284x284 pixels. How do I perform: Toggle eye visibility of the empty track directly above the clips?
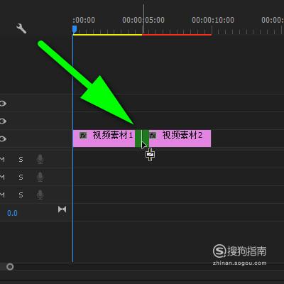2,121
